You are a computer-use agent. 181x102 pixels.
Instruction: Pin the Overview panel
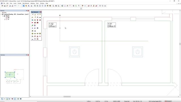(x=26, y=55)
